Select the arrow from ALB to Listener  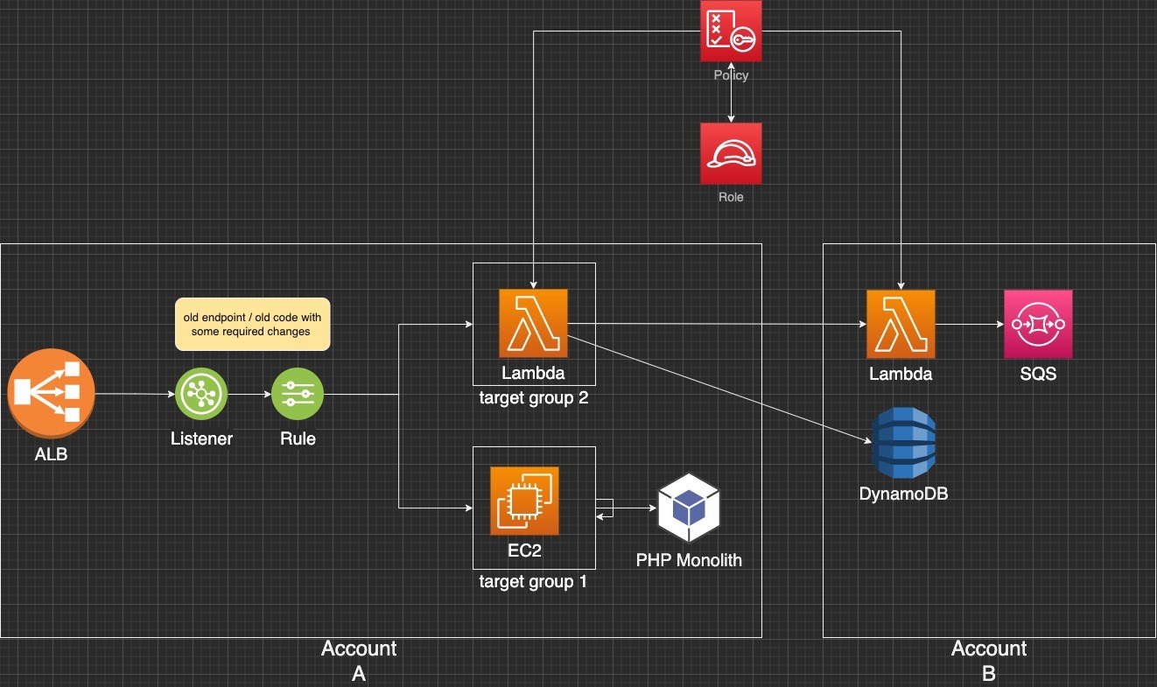pos(136,394)
